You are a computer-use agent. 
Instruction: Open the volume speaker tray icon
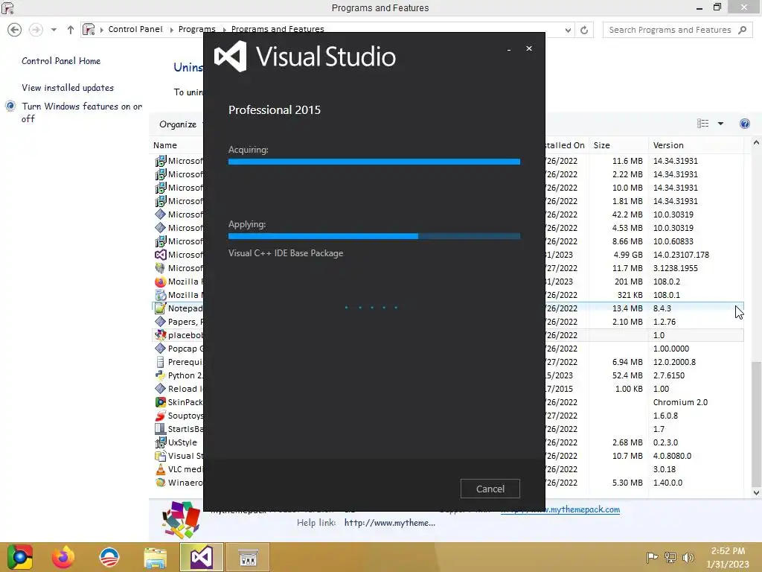coord(688,558)
